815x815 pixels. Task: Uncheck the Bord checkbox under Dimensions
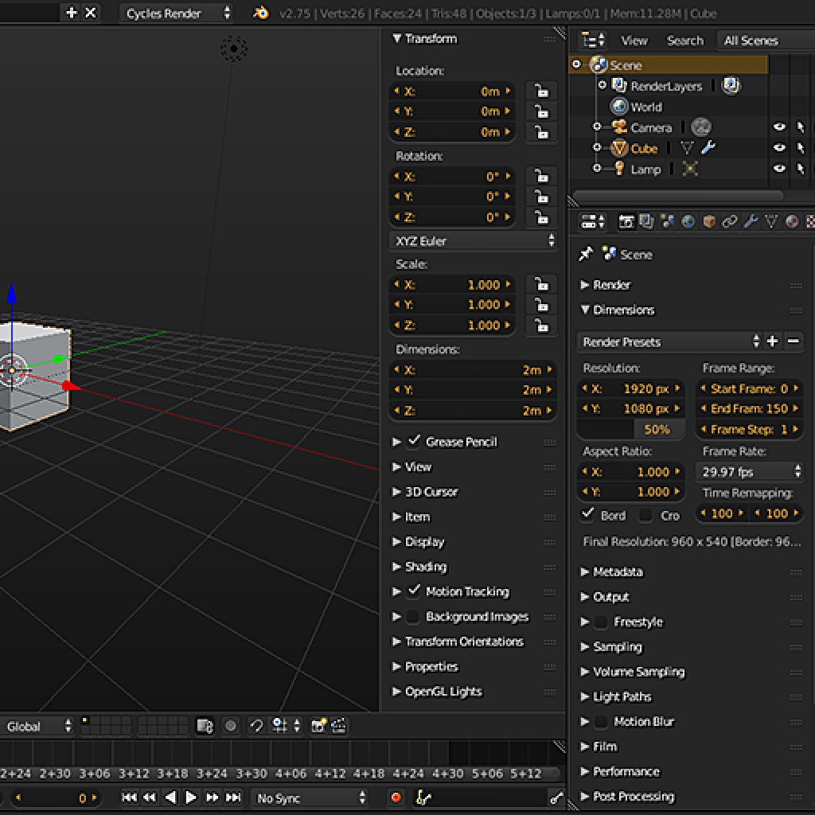tap(588, 515)
